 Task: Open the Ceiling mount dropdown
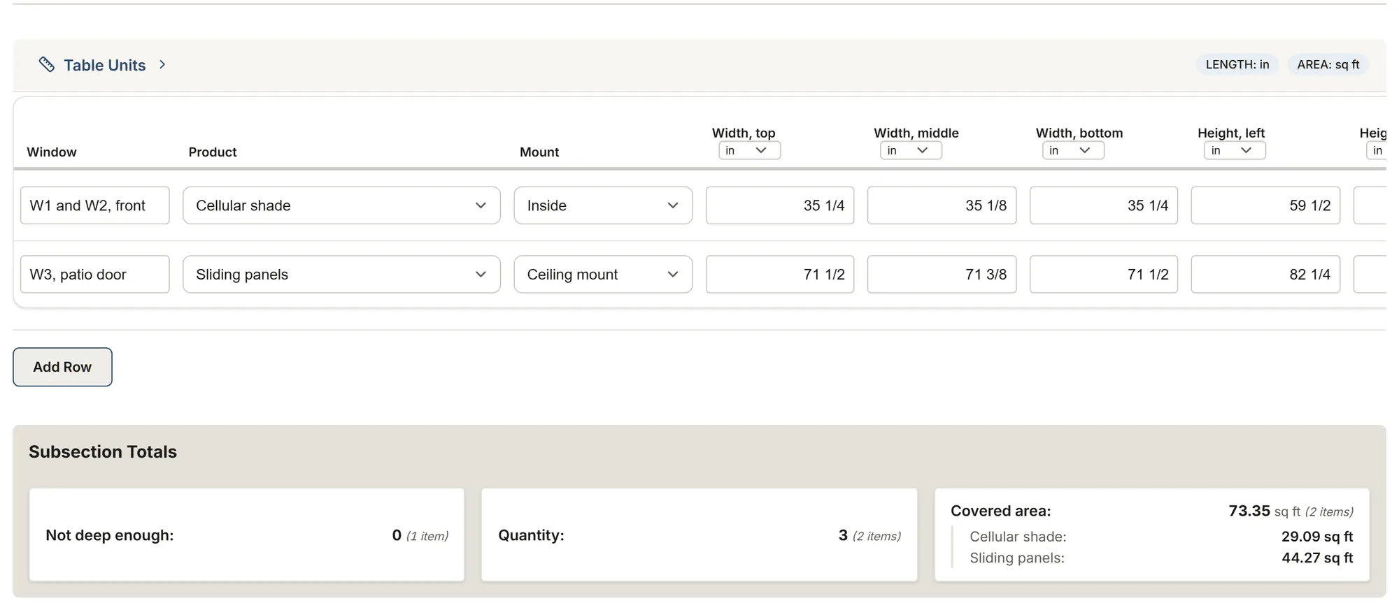(603, 274)
